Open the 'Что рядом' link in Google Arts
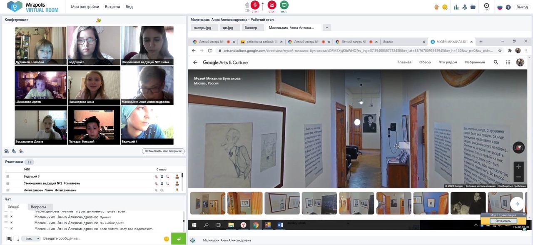The height and width of the screenshot is (245, 533). click(448, 62)
